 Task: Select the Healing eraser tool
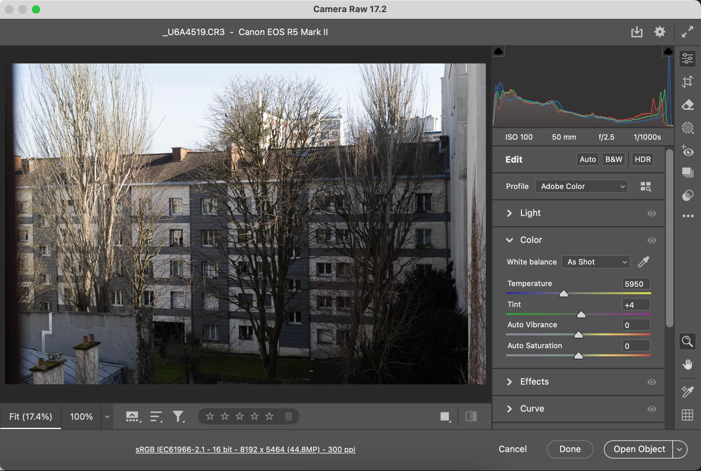[687, 105]
